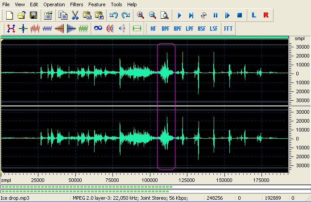Screen dimensions: 311x202
Task: Toggle the right channel R button
Action: (266, 15)
